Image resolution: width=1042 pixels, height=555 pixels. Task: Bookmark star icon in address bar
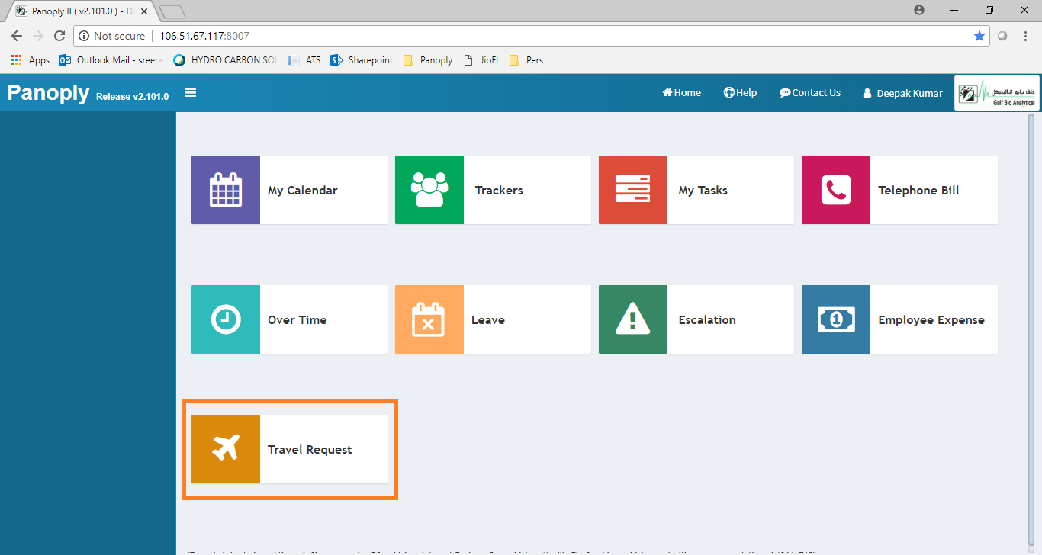[x=979, y=36]
